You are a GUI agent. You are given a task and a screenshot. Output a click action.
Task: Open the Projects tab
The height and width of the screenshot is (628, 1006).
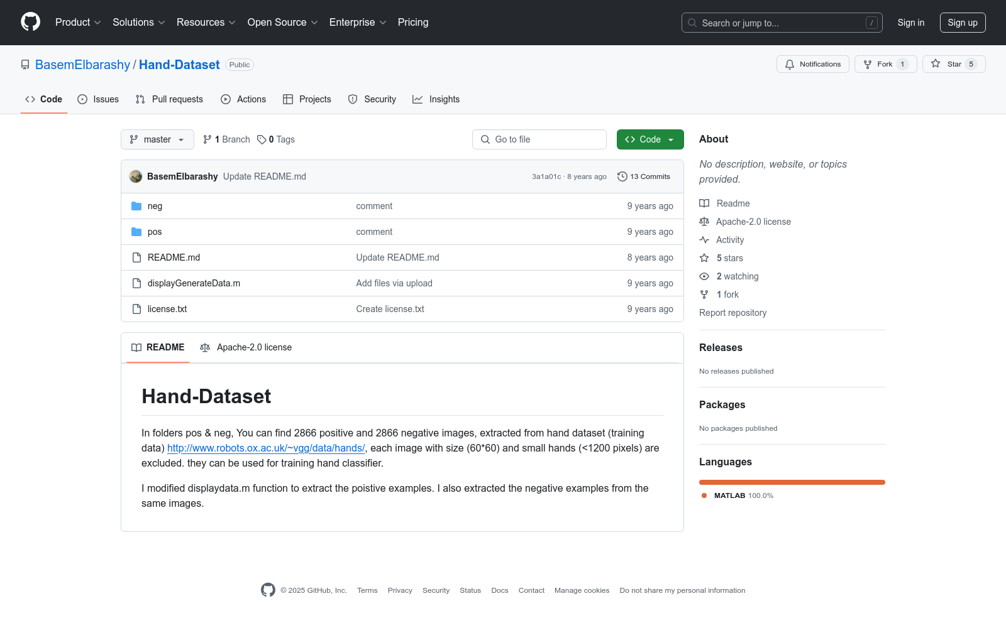(307, 99)
